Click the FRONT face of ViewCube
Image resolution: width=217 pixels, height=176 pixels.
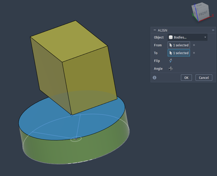point(203,14)
